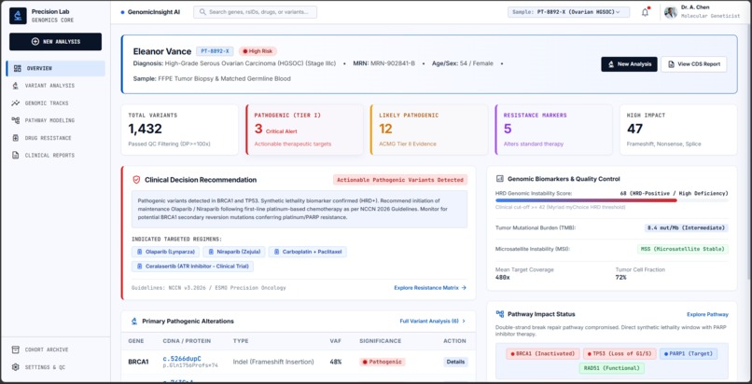Click the blue dot before GenomicInsight AI
The width and height of the screenshot is (752, 384).
(123, 12)
